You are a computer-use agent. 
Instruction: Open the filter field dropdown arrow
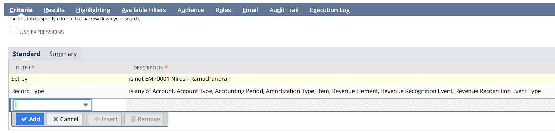86,105
